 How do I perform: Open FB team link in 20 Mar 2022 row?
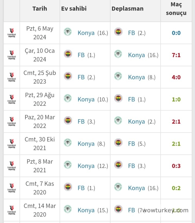pyautogui.click(x=81, y=122)
